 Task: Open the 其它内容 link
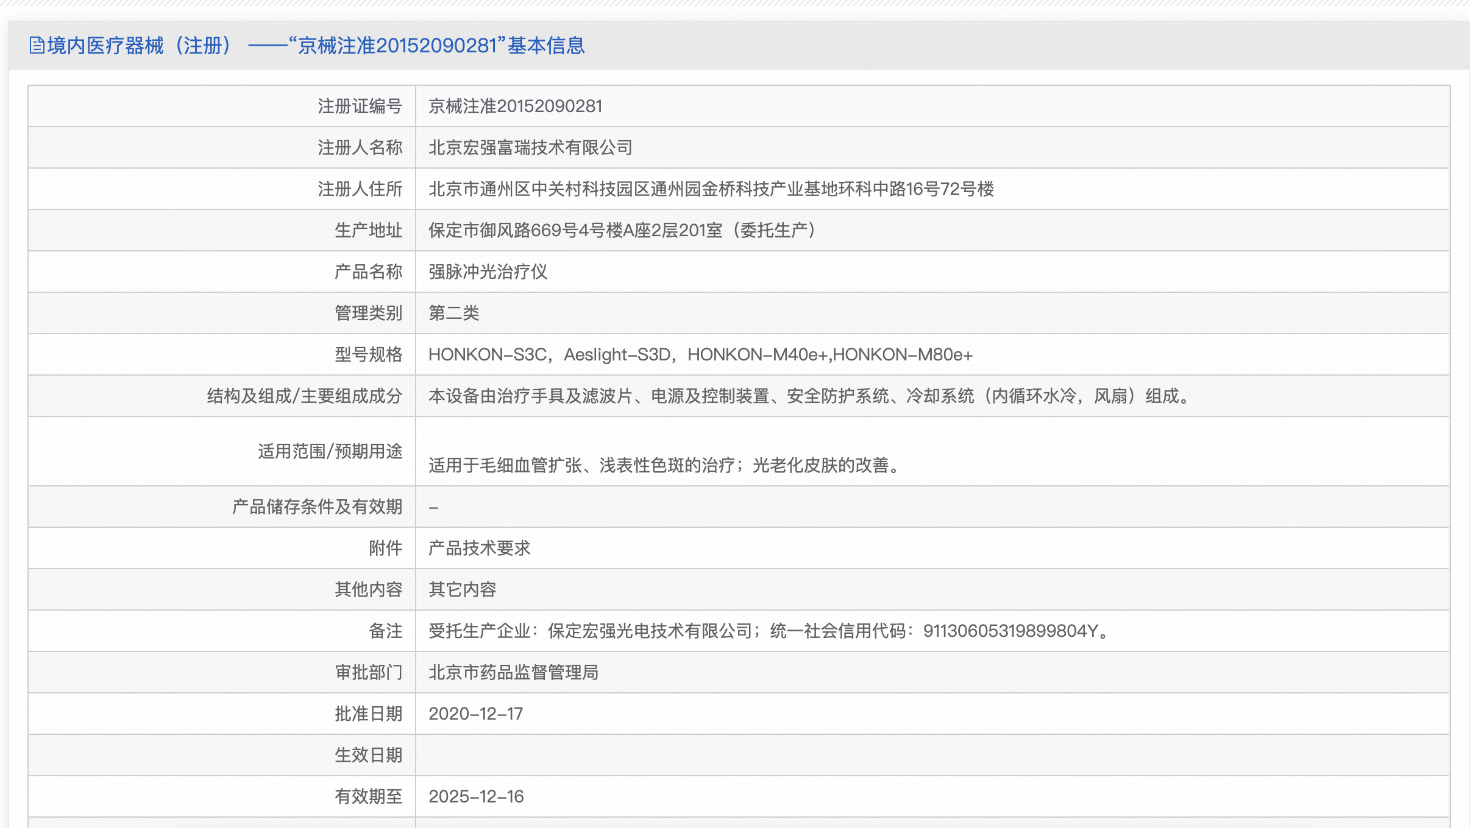pyautogui.click(x=462, y=589)
